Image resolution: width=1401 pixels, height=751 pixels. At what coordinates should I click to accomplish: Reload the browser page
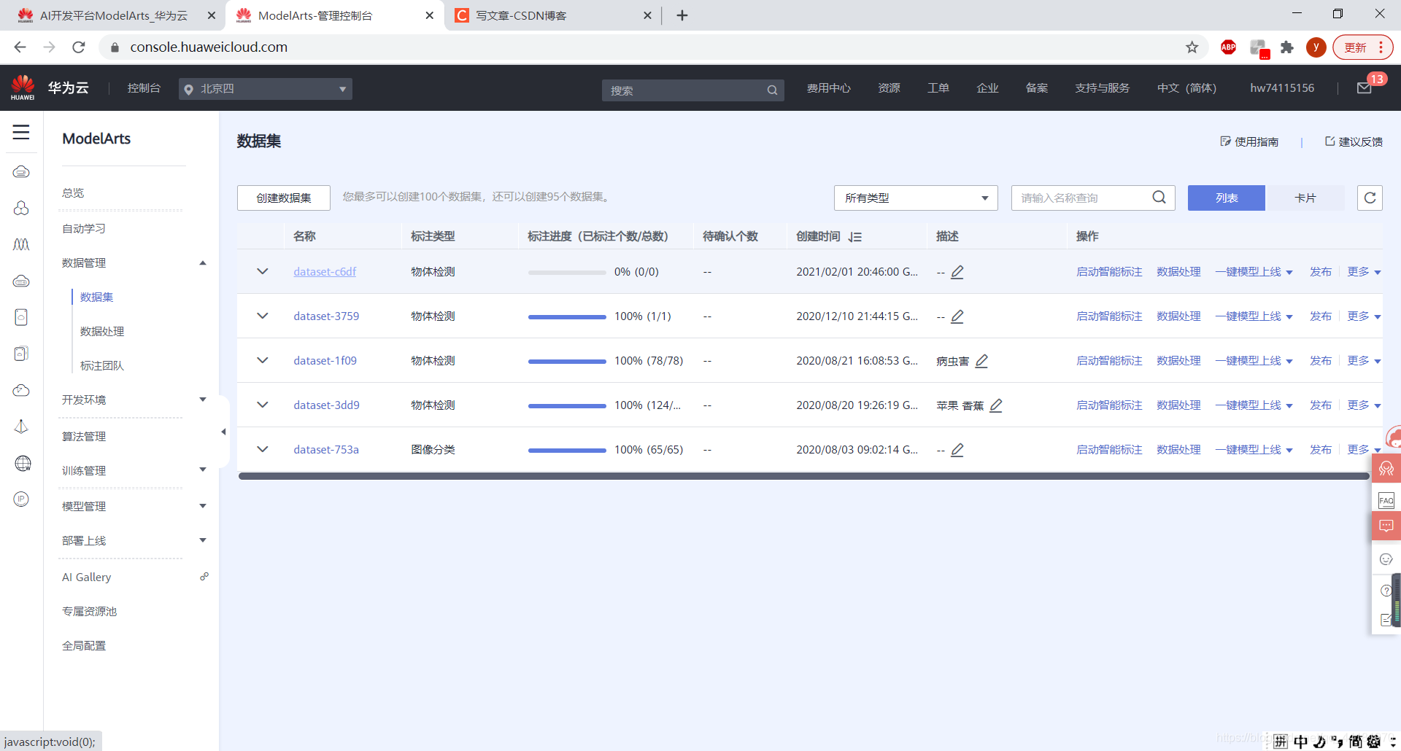[x=79, y=47]
